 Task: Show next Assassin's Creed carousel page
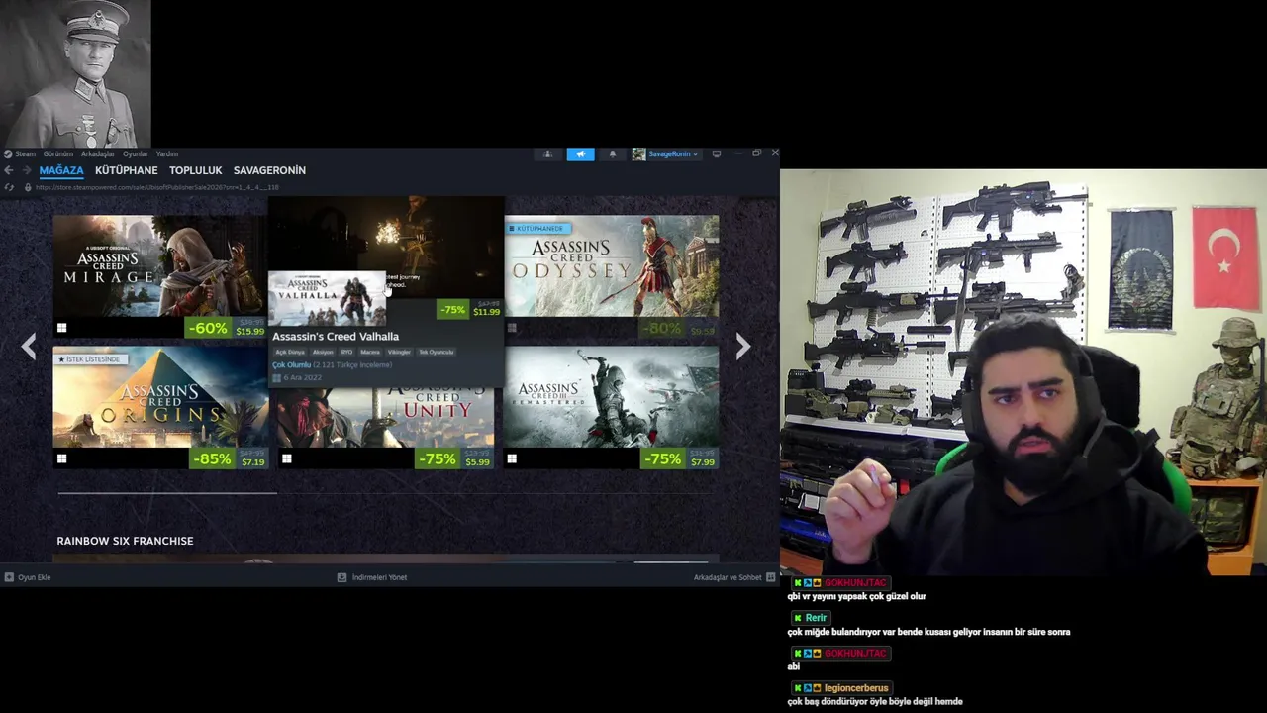pos(743,346)
